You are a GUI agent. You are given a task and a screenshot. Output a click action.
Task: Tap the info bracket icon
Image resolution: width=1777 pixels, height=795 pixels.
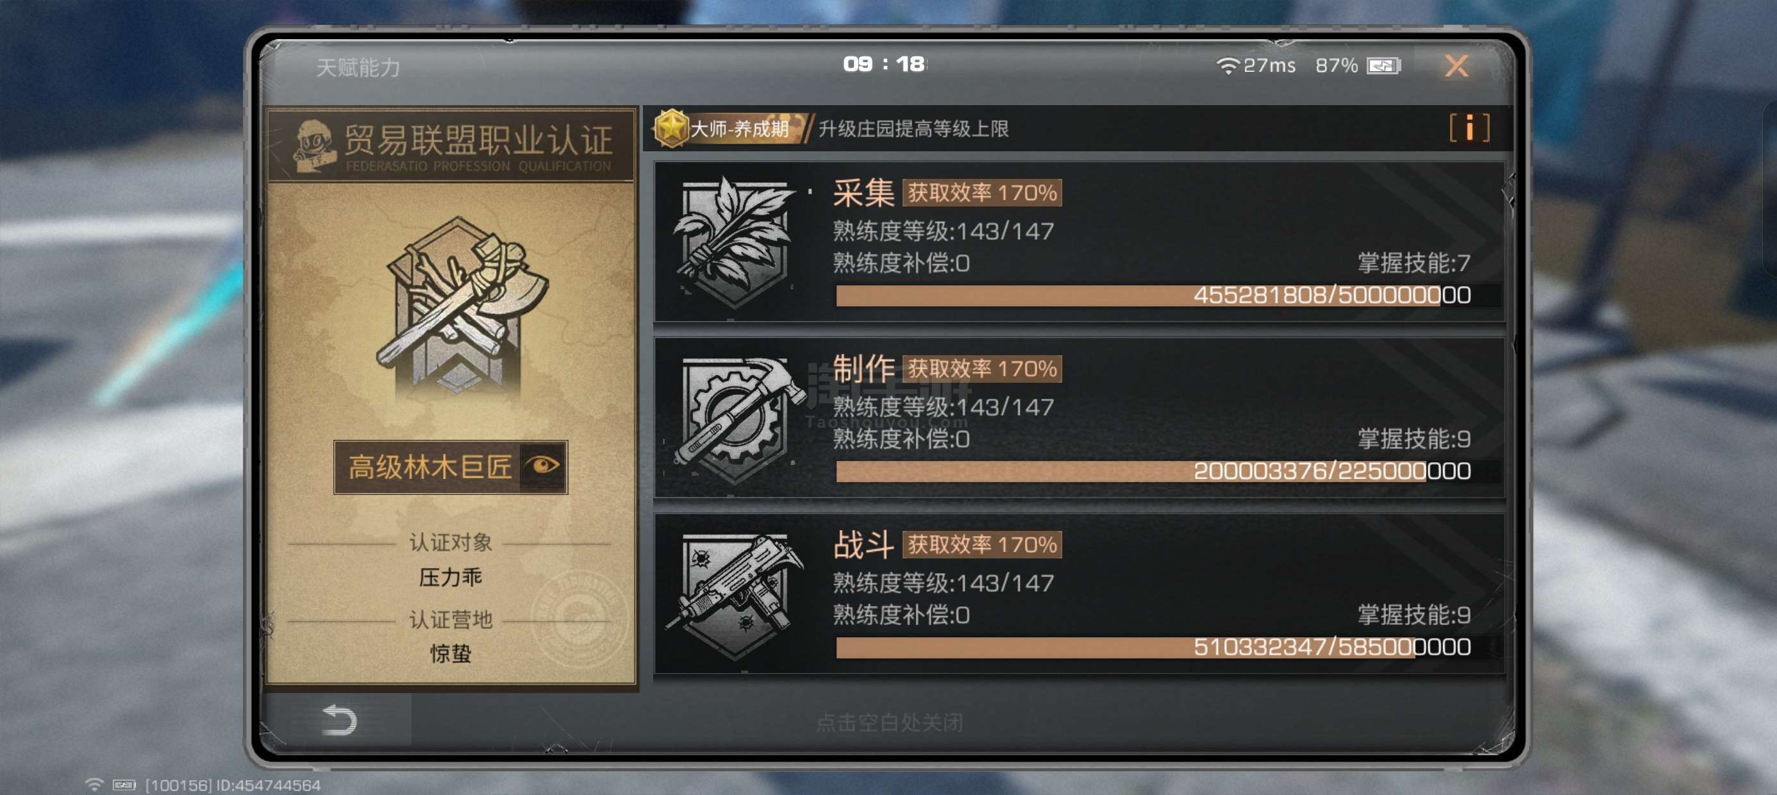[1469, 128]
